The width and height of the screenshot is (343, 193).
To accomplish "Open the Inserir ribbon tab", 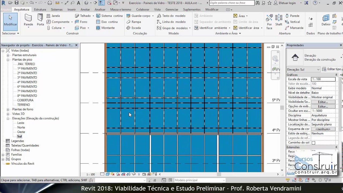I will point(72,9).
